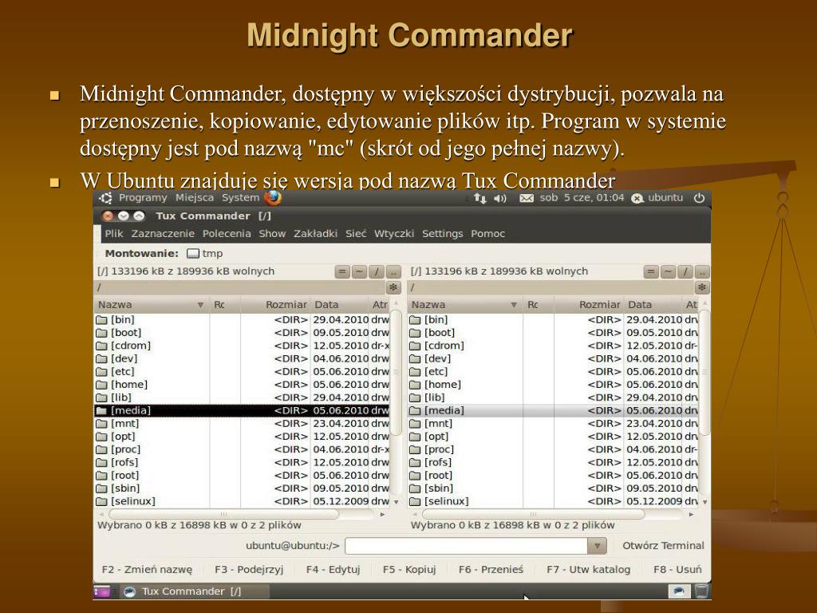The image size is (817, 613).
Task: Open the Wtyczki menu
Action: click(x=394, y=234)
